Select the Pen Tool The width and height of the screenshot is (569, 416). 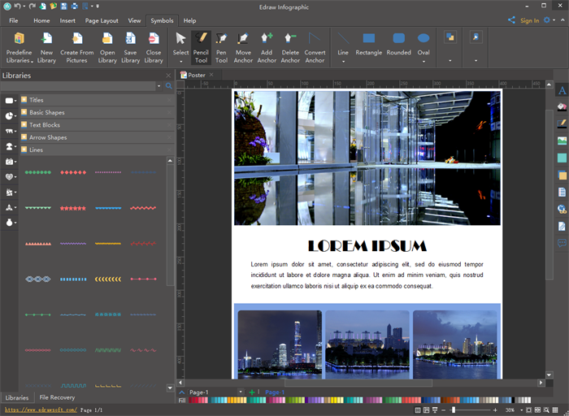221,47
